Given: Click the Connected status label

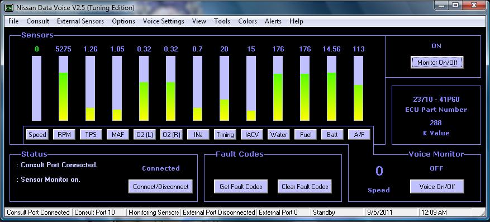Looking at the screenshot, I should click(x=161, y=168).
